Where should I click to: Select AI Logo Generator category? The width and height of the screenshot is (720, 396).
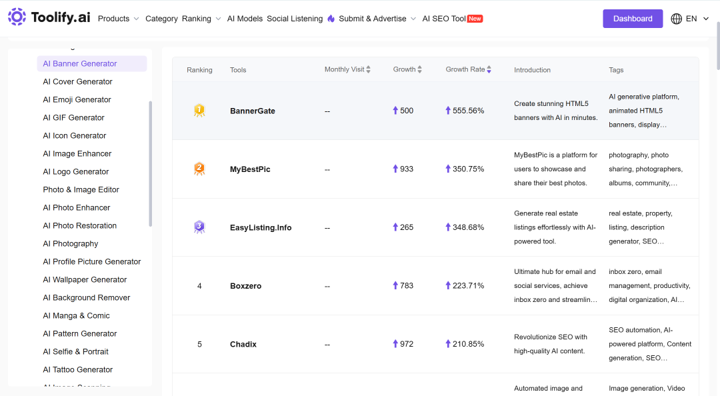76,171
